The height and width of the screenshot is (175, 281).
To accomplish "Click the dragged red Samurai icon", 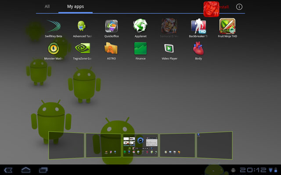I will coord(211,9).
